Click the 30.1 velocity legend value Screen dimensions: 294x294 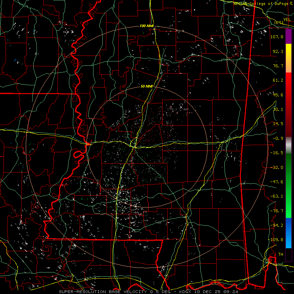[x=278, y=109]
